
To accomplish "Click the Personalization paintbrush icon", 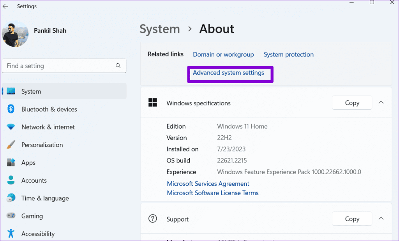I will pos(11,145).
